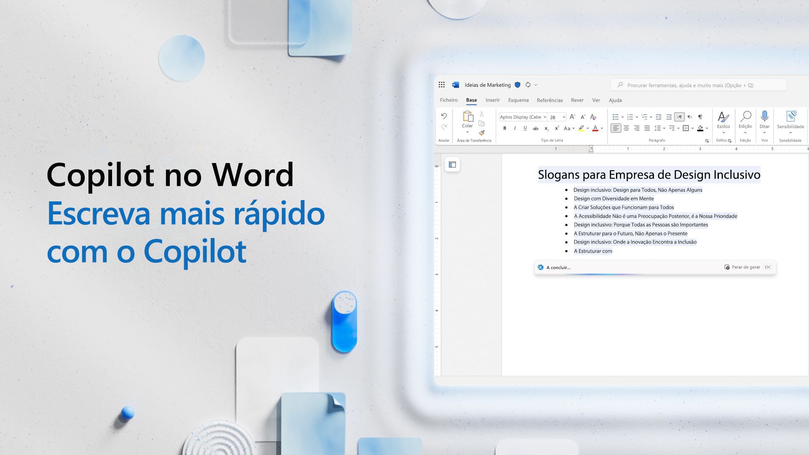Click the heading Slogans para Empresa de Design Inclusivo

(x=649, y=174)
